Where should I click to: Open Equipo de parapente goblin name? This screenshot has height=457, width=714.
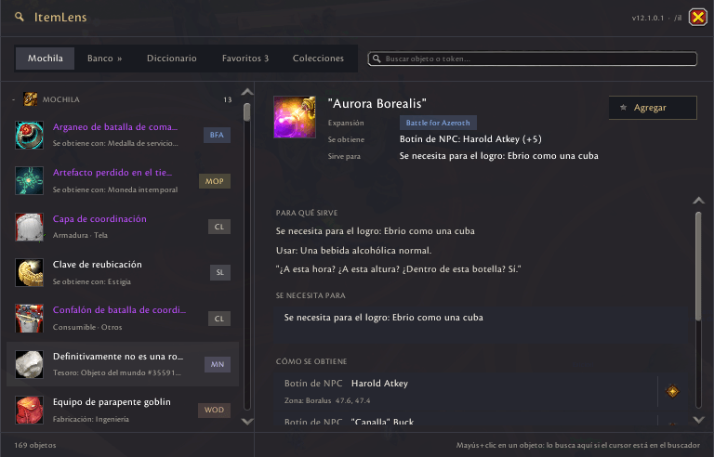pos(112,402)
